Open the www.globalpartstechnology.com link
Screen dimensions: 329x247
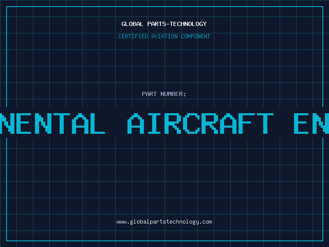[164, 222]
